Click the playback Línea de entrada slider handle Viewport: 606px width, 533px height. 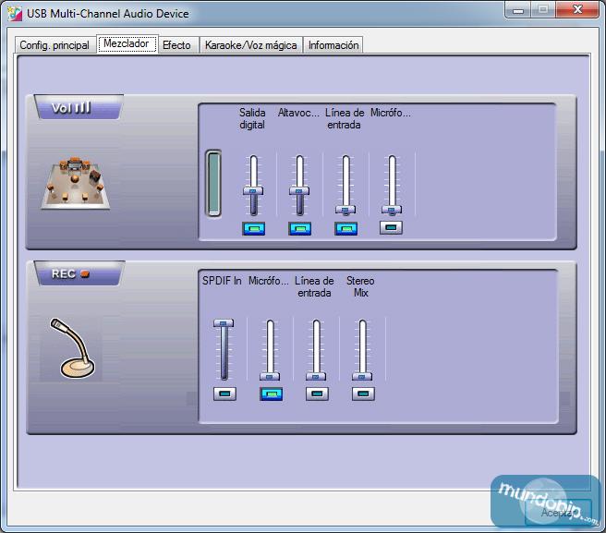pos(345,210)
